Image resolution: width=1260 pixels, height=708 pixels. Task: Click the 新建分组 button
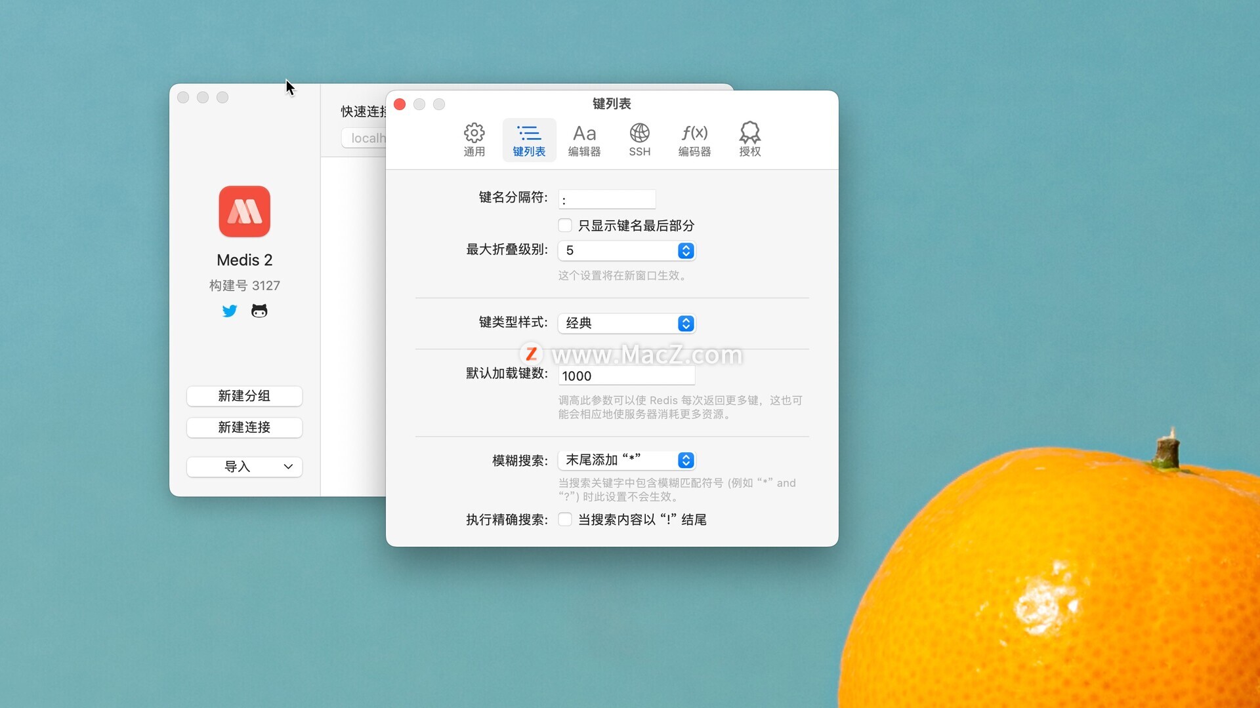pyautogui.click(x=244, y=396)
